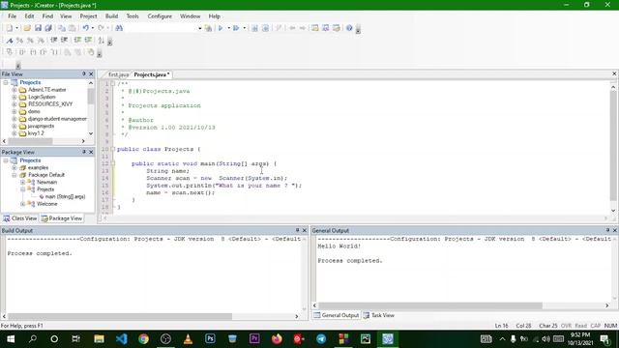Click the Open file folder icon
This screenshot has width=619, height=348.
point(27,28)
